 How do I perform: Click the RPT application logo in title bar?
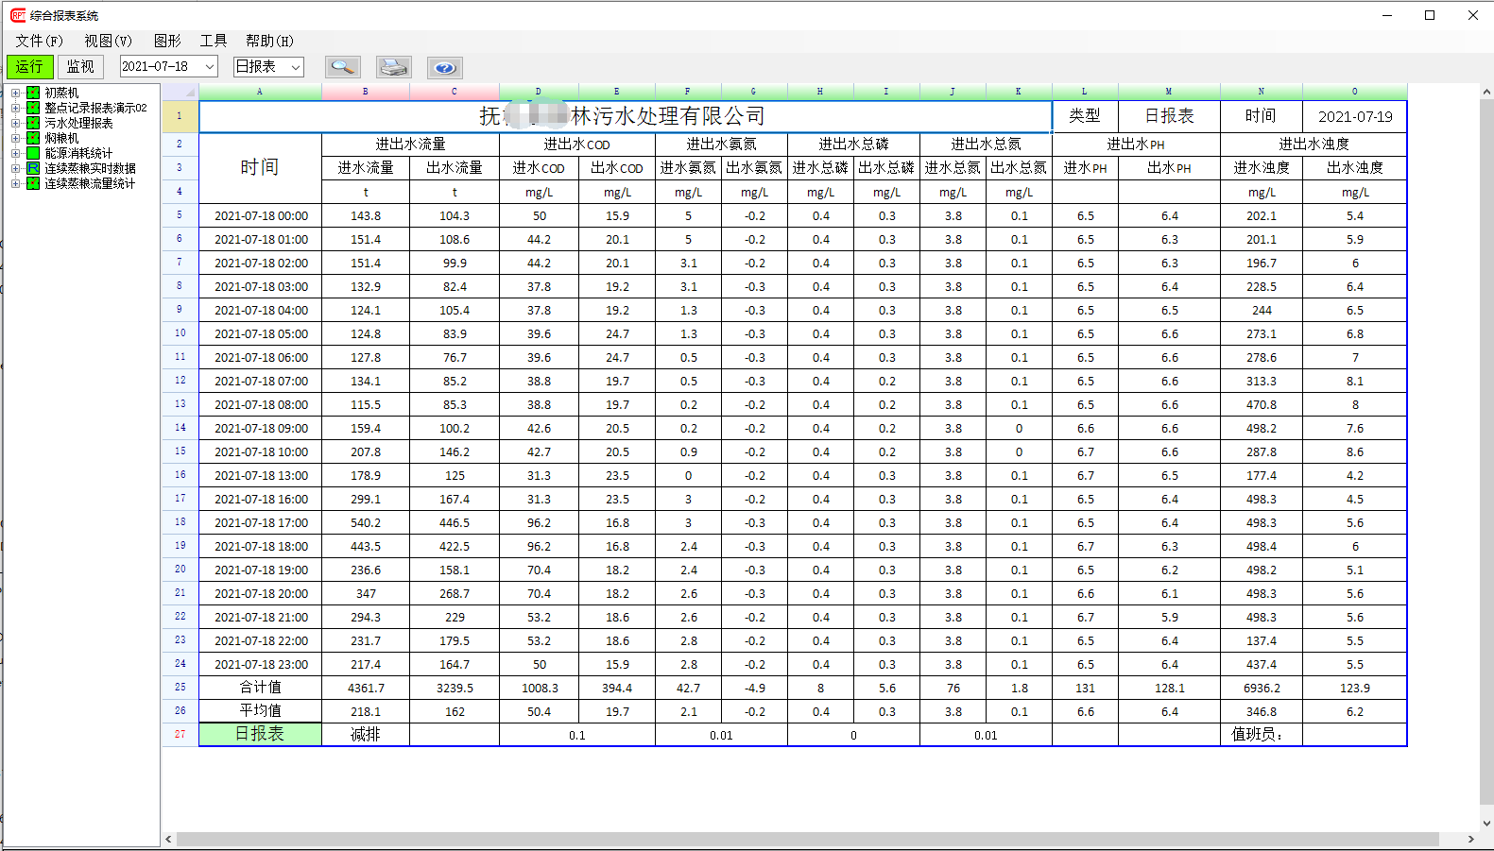[x=17, y=15]
